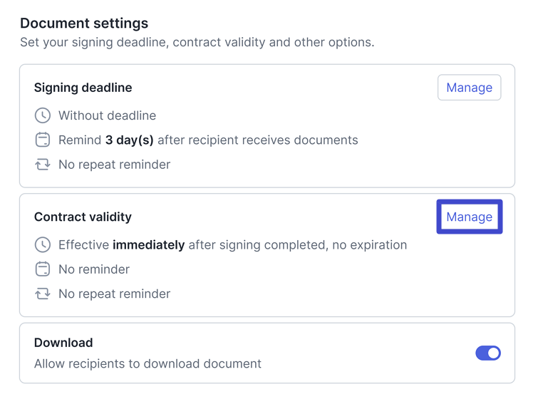
Task: Click the clock icon beside Effective immediately
Action: 43,245
